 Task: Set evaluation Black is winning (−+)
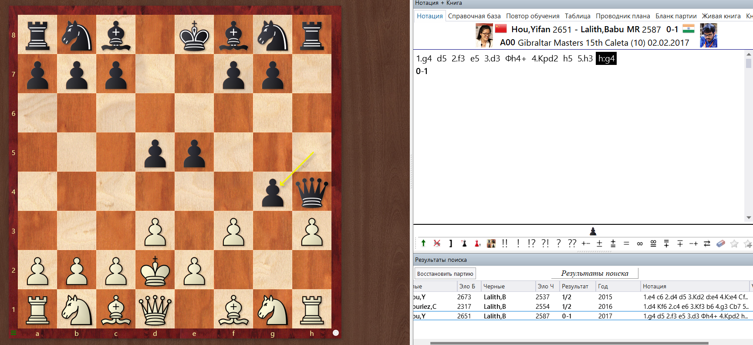pos(693,244)
